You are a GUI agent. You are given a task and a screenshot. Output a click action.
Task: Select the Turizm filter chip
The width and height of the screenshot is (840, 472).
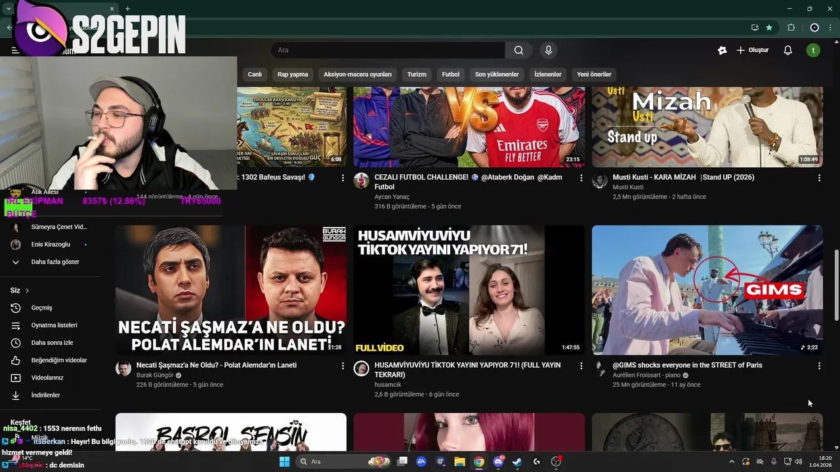(x=417, y=74)
